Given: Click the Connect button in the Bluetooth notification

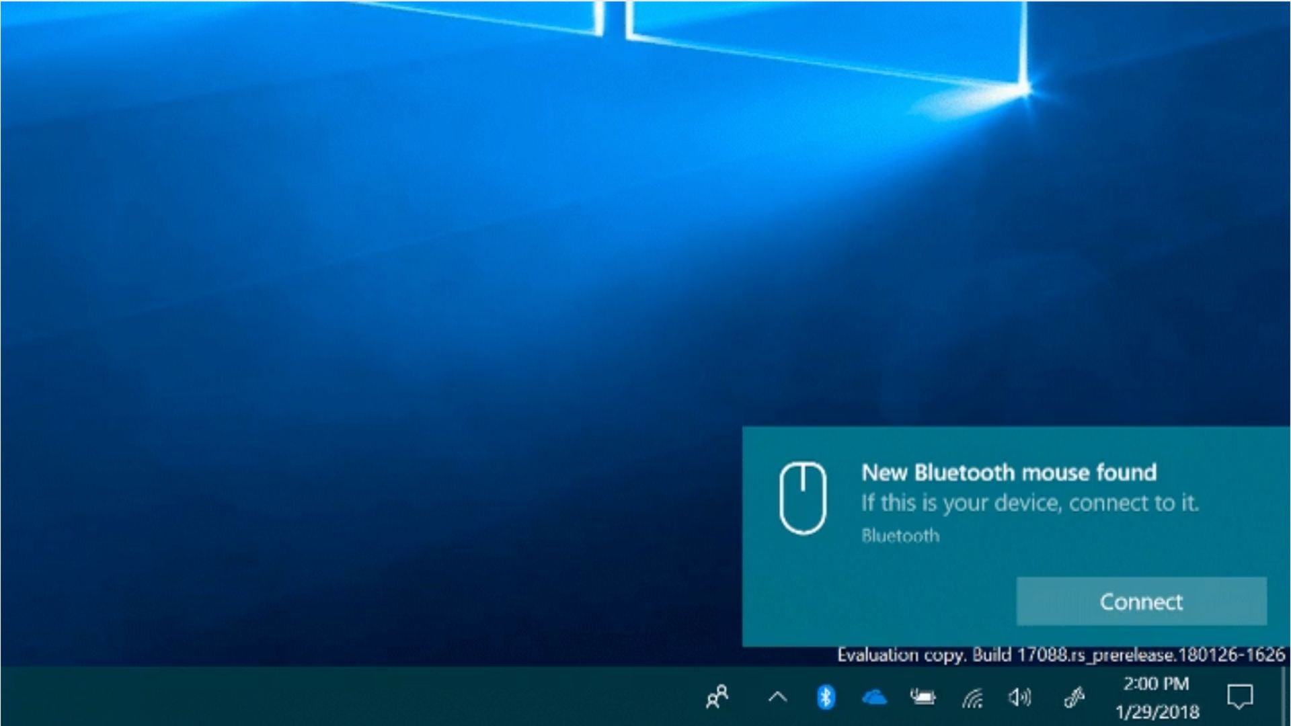Looking at the screenshot, I should [x=1141, y=602].
